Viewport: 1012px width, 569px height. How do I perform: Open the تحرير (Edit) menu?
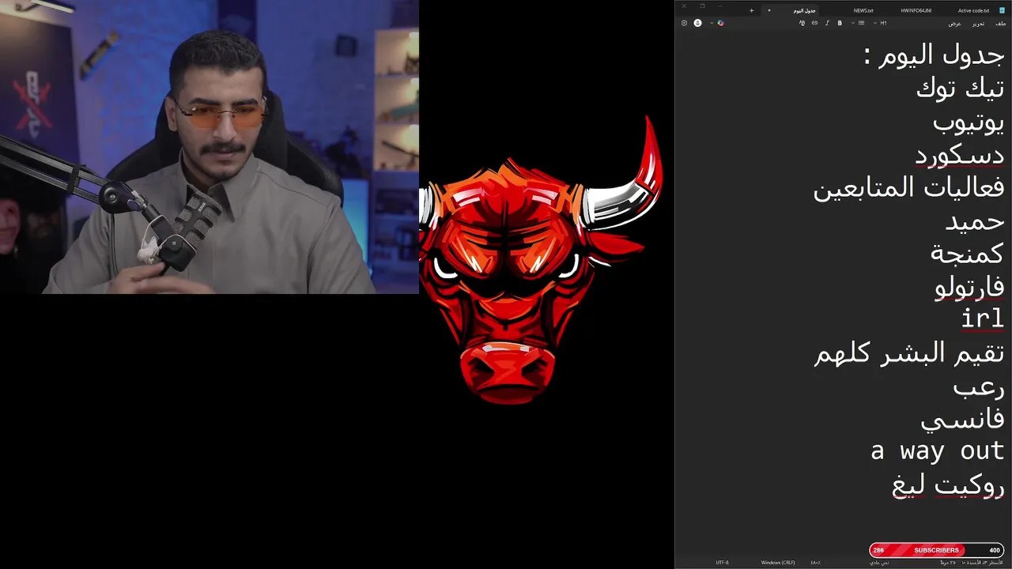pos(978,24)
